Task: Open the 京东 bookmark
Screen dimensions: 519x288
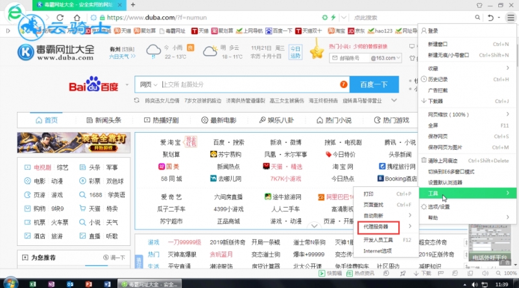Action: 356,30
